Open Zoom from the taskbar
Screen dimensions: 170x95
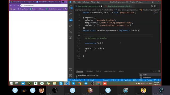[x=23, y=83]
